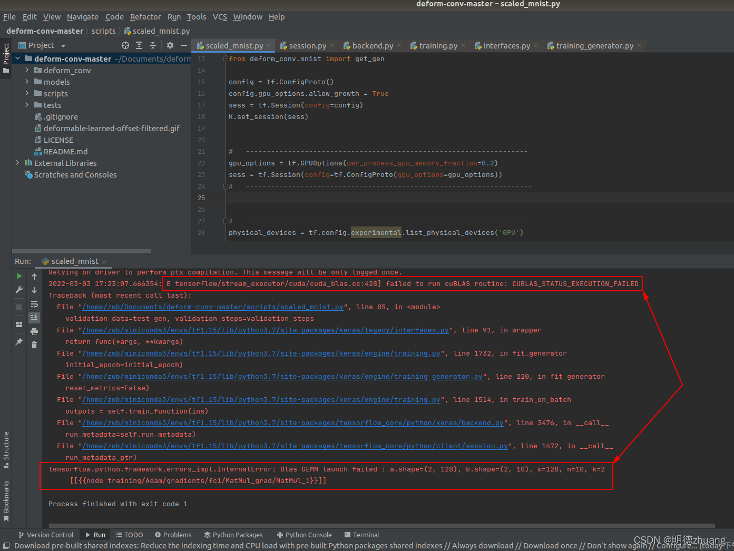The height and width of the screenshot is (551, 734).
Task: Click fold marker at line 13
Action: 226,58
